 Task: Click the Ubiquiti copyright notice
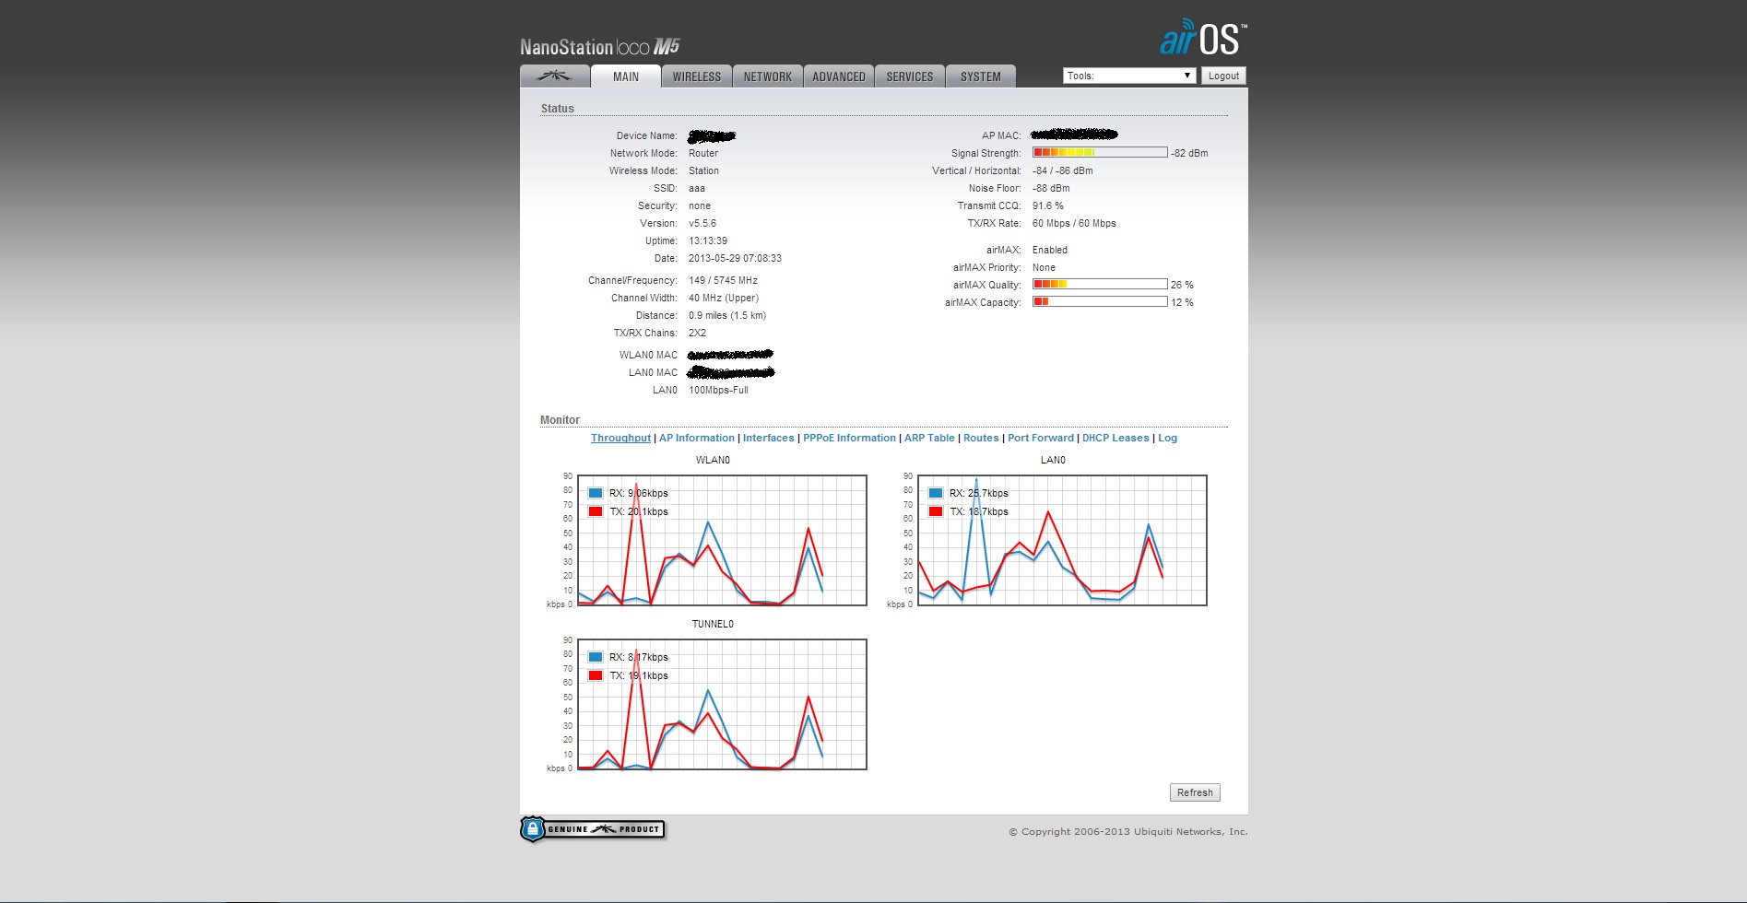pos(1128,831)
